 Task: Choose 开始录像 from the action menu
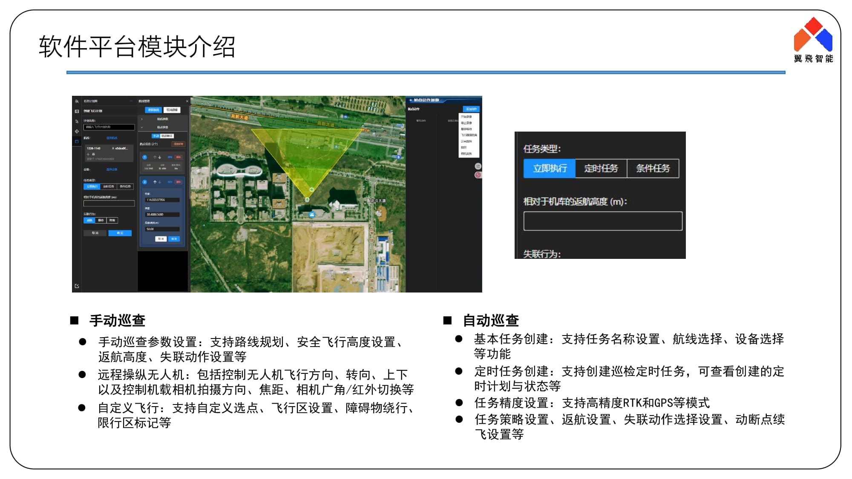click(x=466, y=117)
